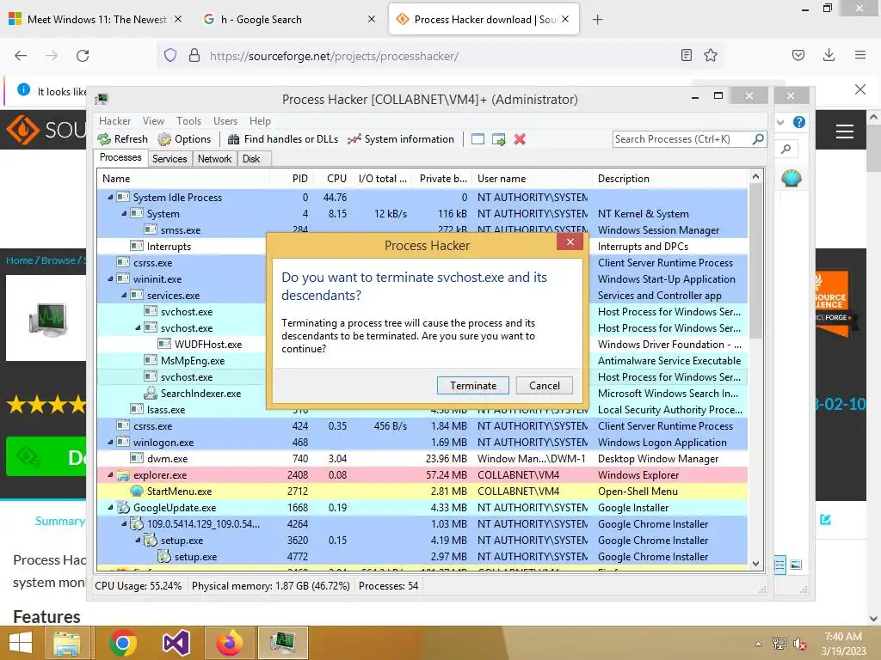Open File Explorer from taskbar
This screenshot has width=881, height=660.
point(67,643)
